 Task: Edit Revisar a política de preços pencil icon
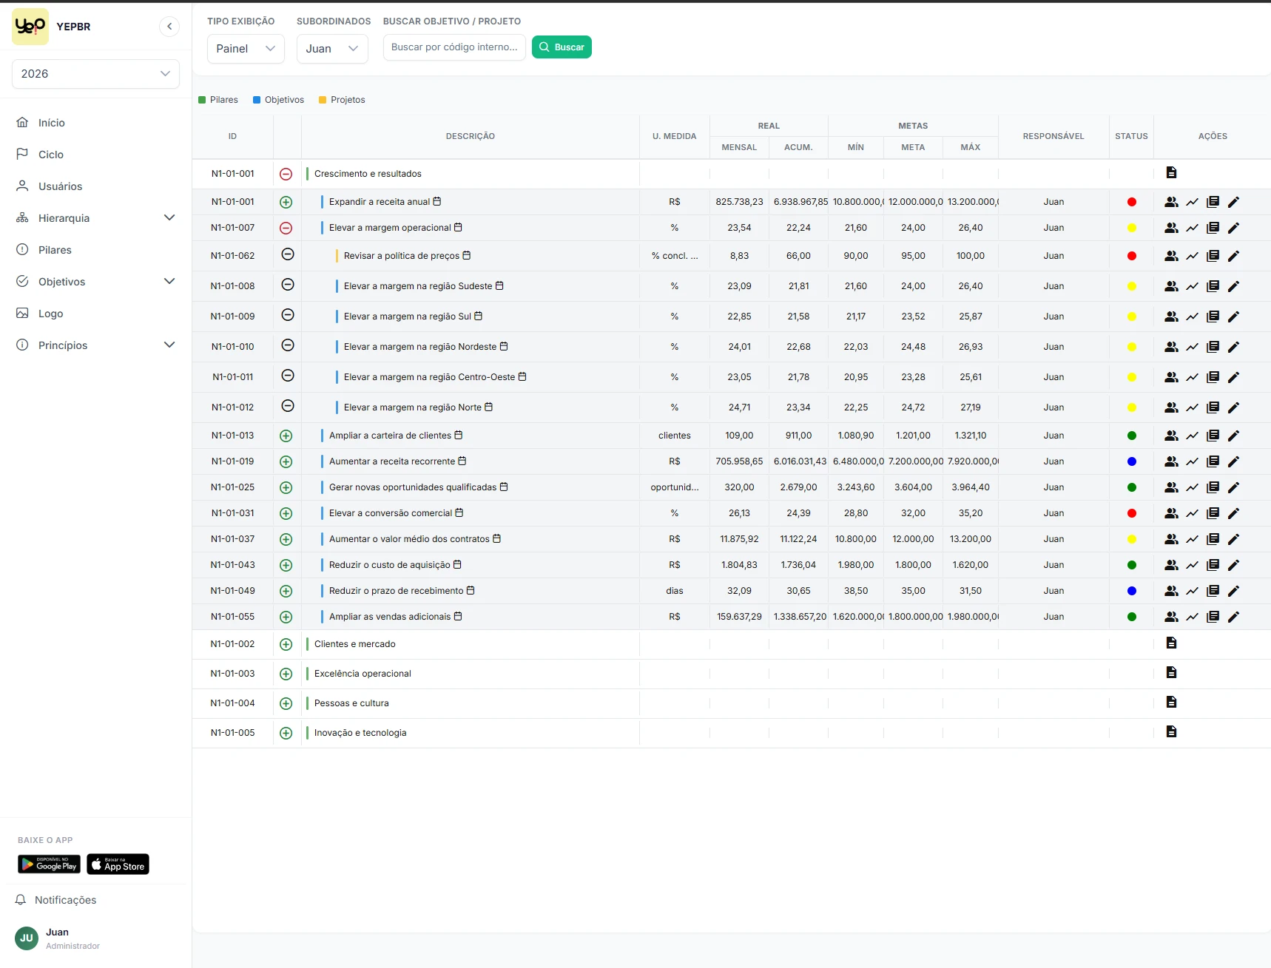tap(1233, 256)
